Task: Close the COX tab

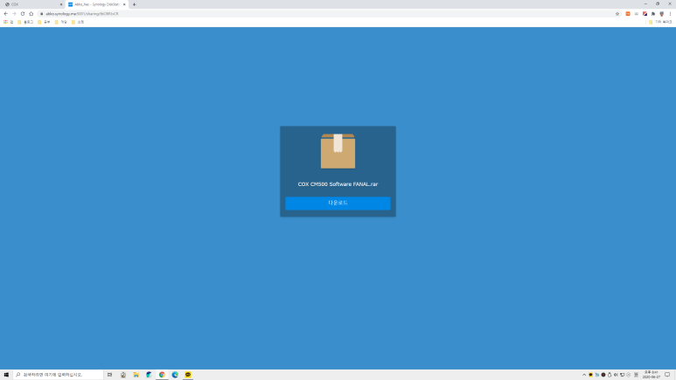Action: [61, 4]
